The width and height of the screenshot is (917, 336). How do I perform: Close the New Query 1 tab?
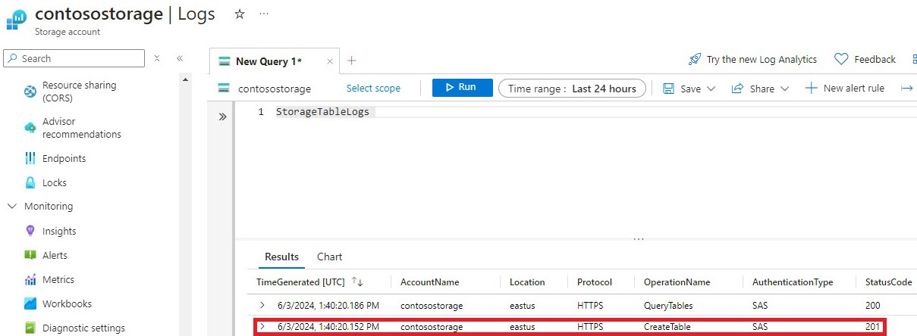click(330, 62)
